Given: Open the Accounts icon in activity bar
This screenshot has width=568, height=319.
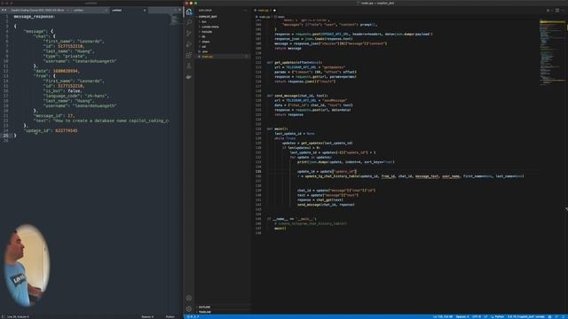Looking at the screenshot, I should pyautogui.click(x=189, y=299).
